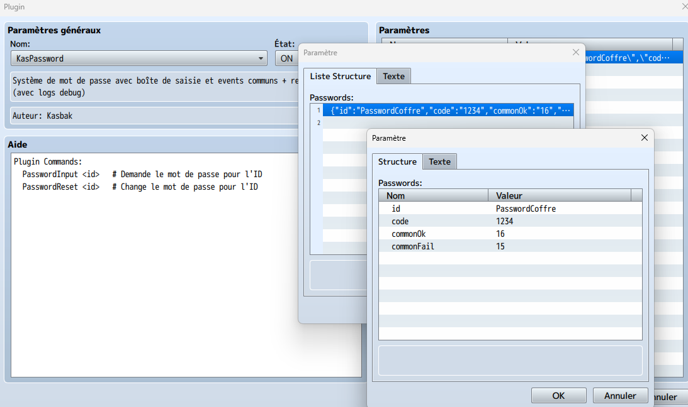Close the front Paramètre dialog
The width and height of the screenshot is (688, 407).
[x=644, y=138]
